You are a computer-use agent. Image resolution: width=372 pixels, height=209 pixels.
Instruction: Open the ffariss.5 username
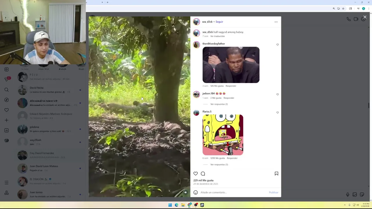(x=207, y=111)
